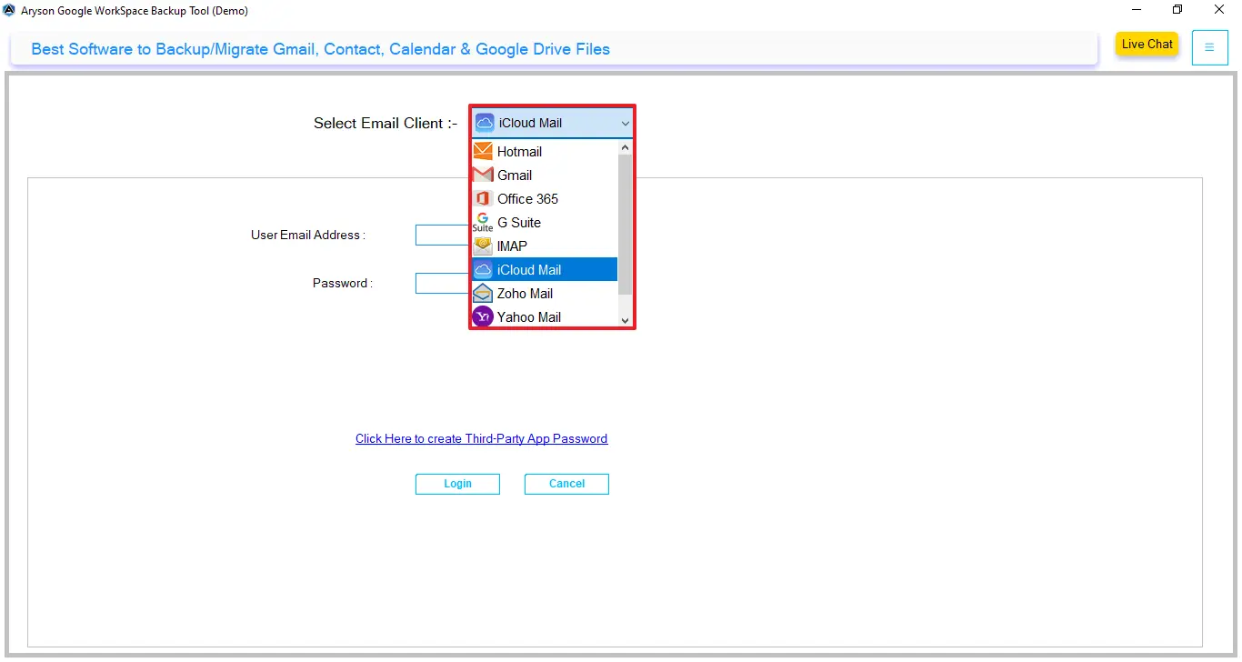Open the Live Chat panel

point(1147,44)
